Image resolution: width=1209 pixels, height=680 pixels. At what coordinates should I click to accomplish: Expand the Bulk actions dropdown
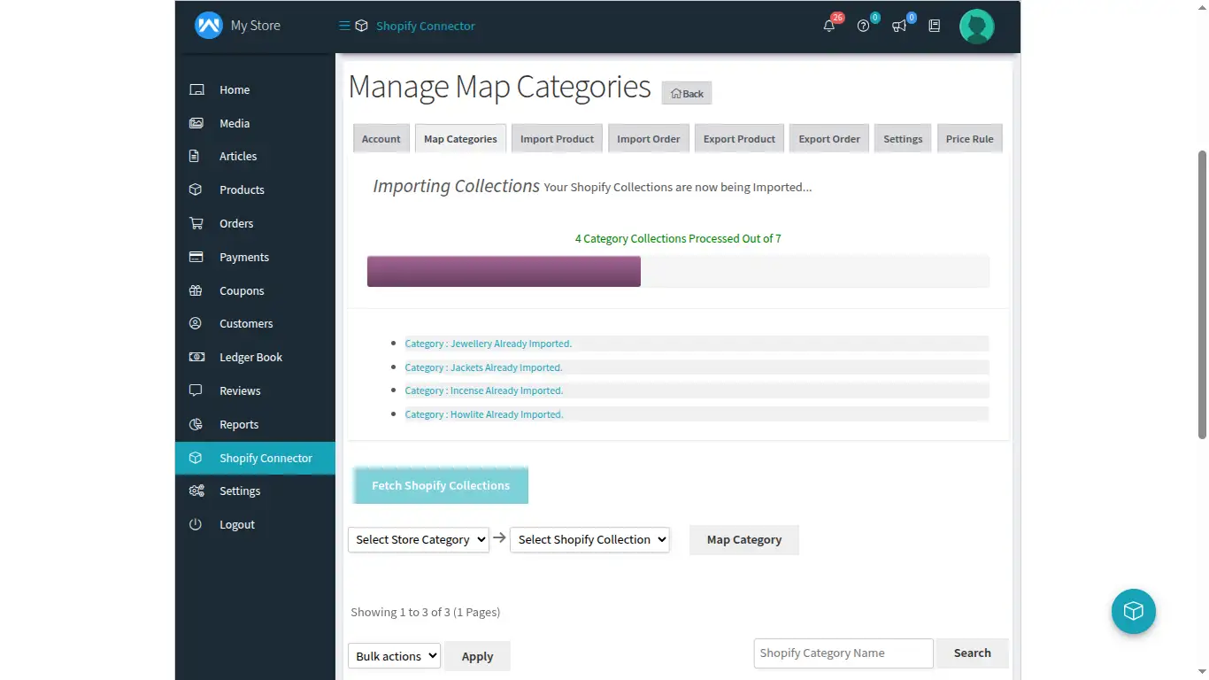coord(394,656)
